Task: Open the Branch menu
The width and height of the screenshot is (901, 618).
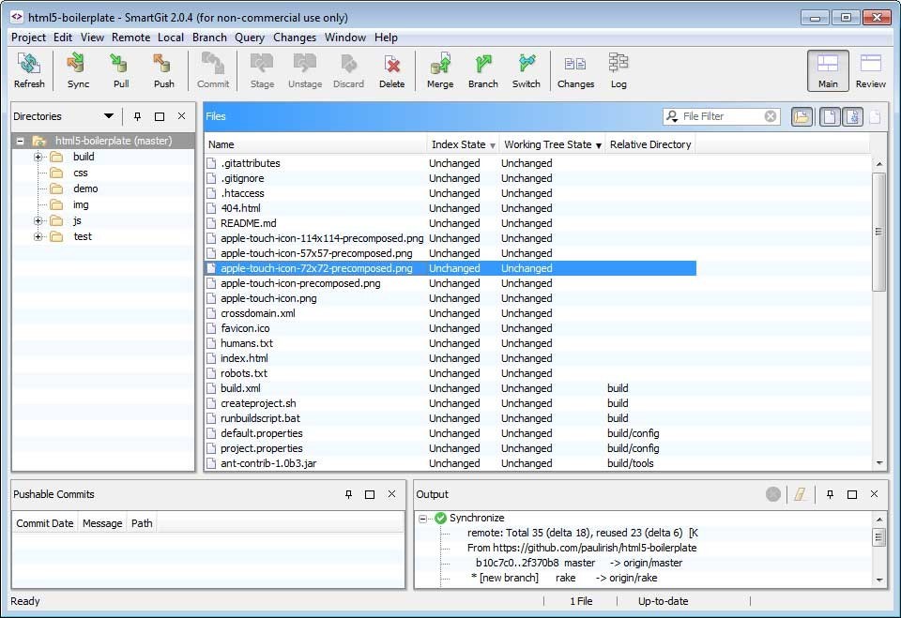Action: (x=209, y=38)
